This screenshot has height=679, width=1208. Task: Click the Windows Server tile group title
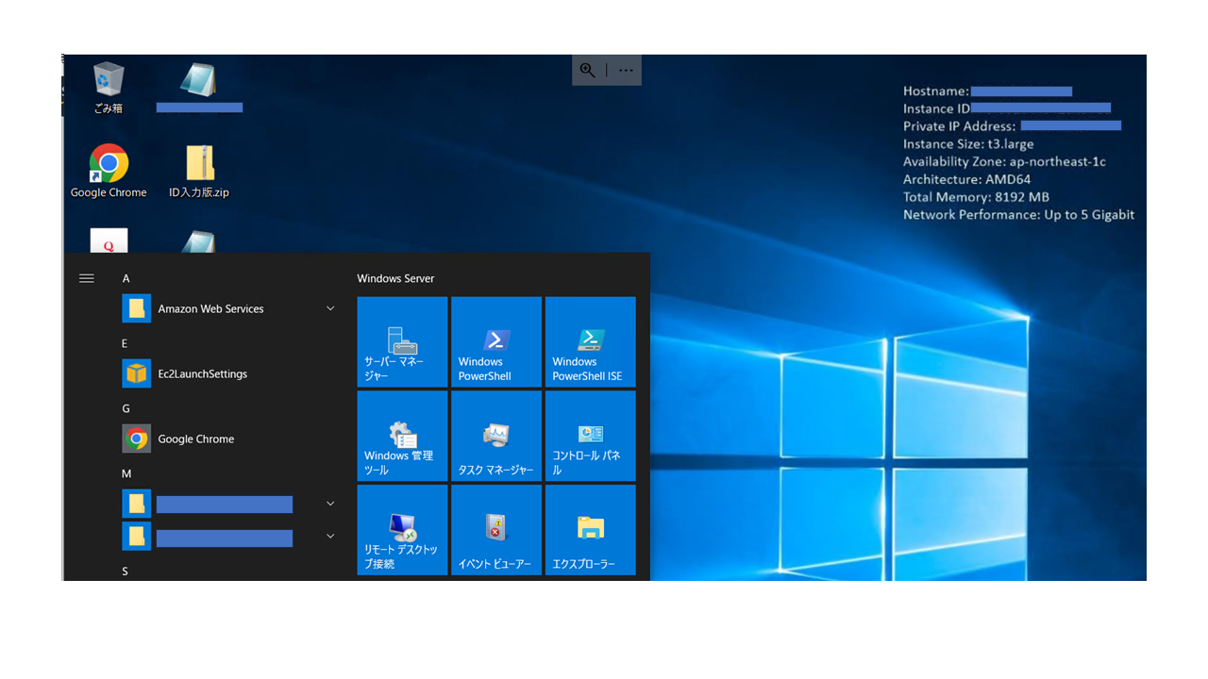pyautogui.click(x=395, y=278)
